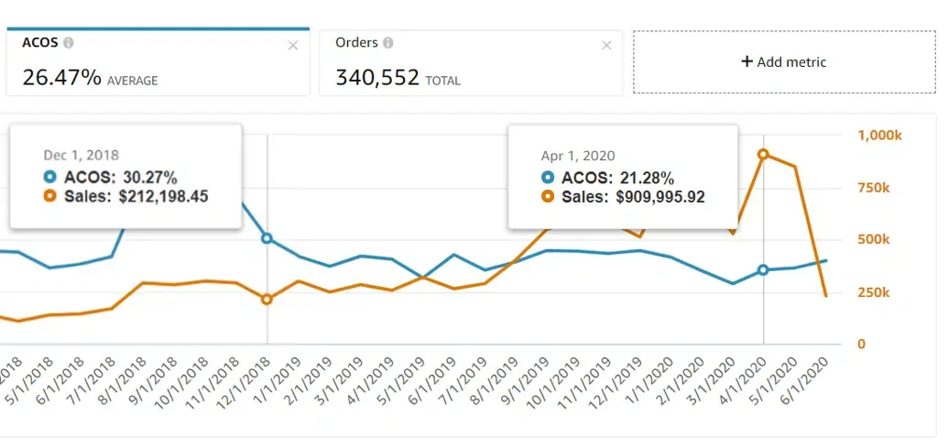
Task: Click the 340,552 total orders value
Action: [x=376, y=78]
